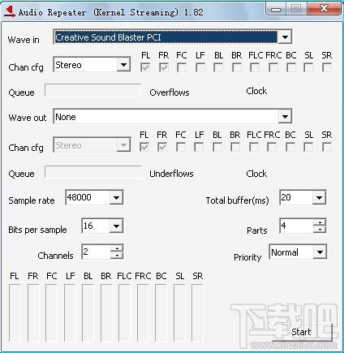Enable the FC channel checkbox for Wave in
The height and width of the screenshot is (353, 344).
coord(182,67)
